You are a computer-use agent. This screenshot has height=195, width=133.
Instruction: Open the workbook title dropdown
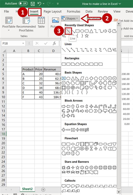120,4
